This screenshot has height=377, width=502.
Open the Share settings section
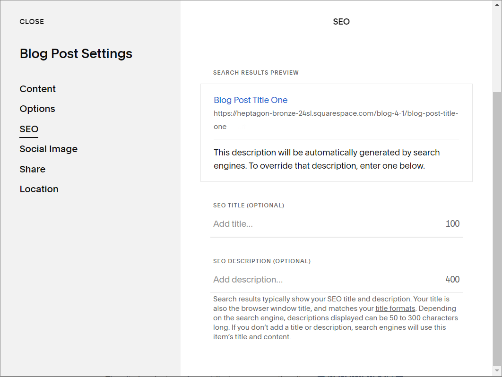pos(32,169)
